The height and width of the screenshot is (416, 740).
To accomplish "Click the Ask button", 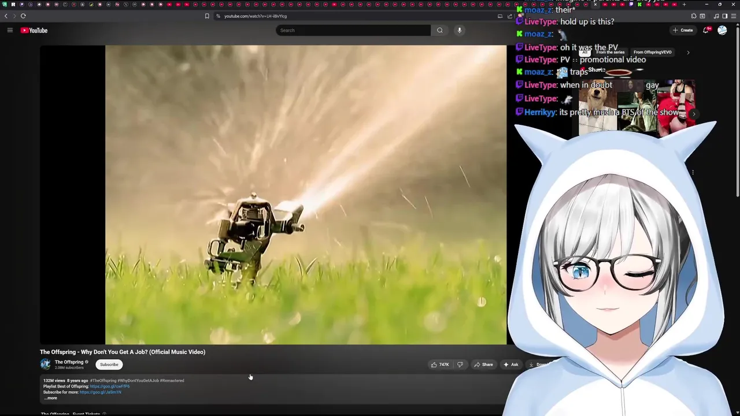I will pyautogui.click(x=510, y=365).
